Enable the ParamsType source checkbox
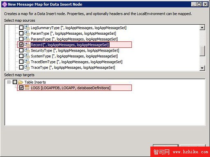 [21, 39]
